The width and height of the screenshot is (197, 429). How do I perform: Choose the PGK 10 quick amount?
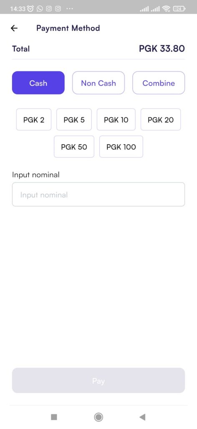[116, 119]
